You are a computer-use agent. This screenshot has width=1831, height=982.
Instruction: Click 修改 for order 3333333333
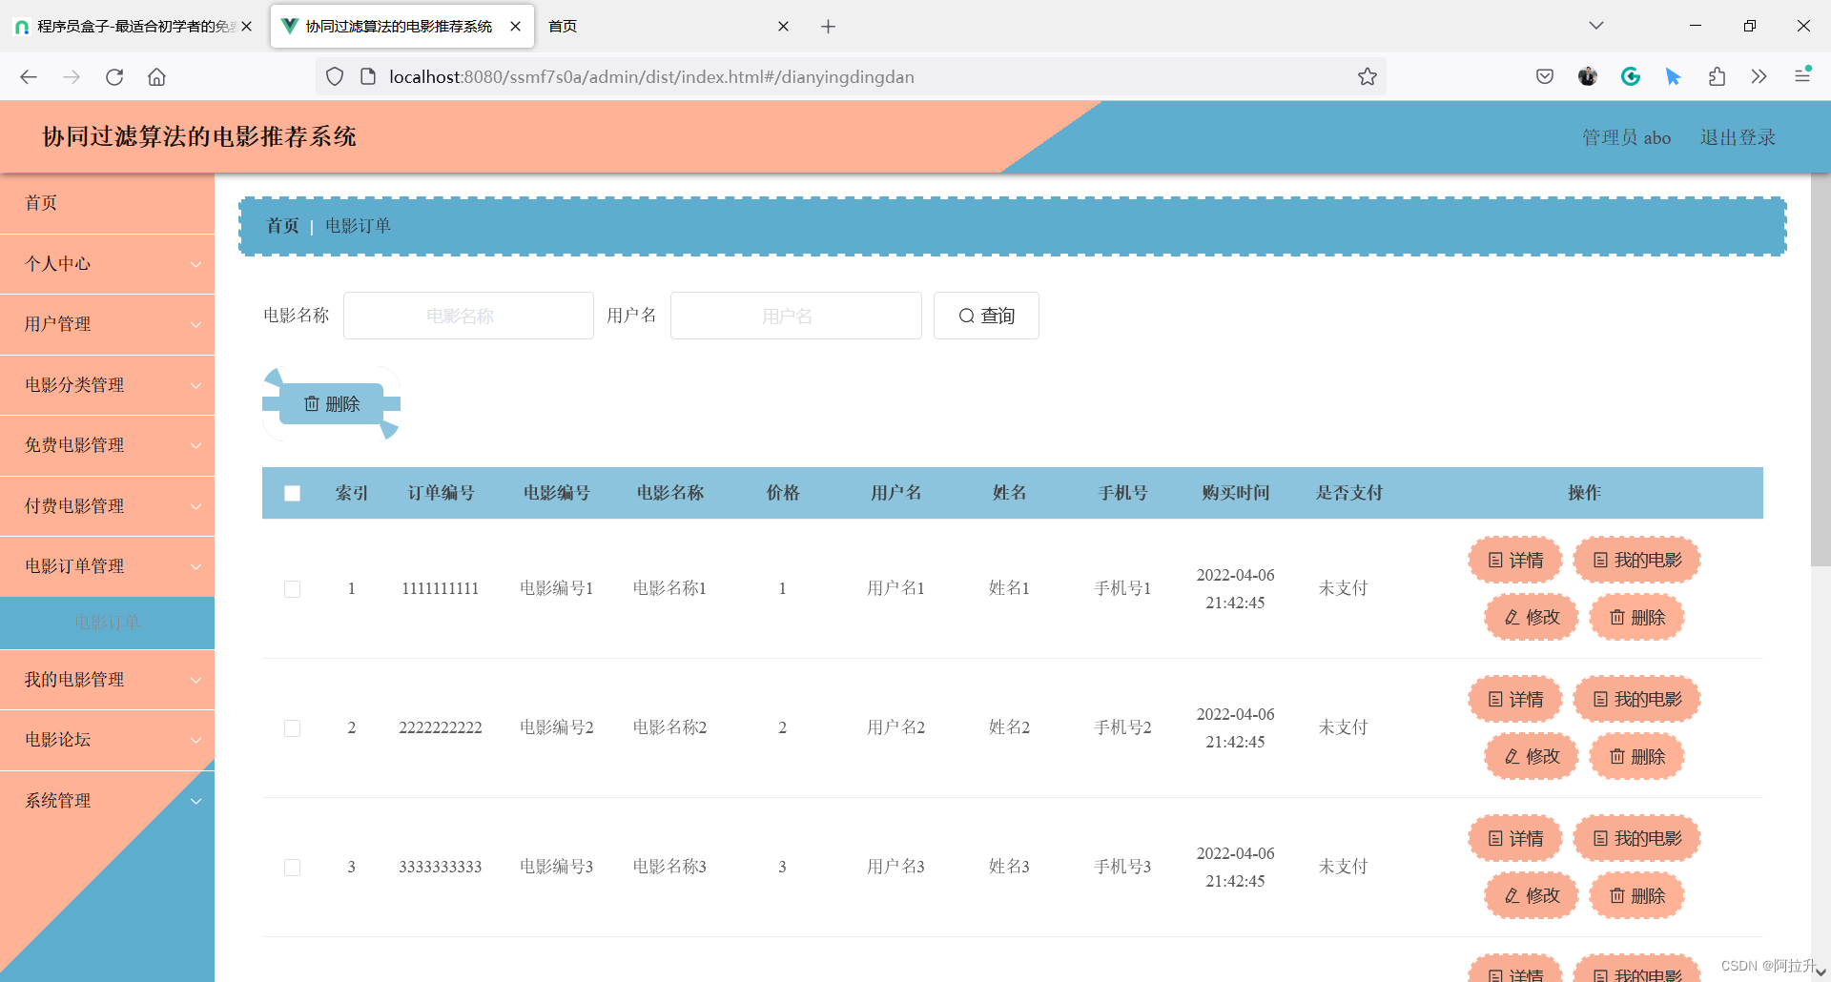[1532, 896]
